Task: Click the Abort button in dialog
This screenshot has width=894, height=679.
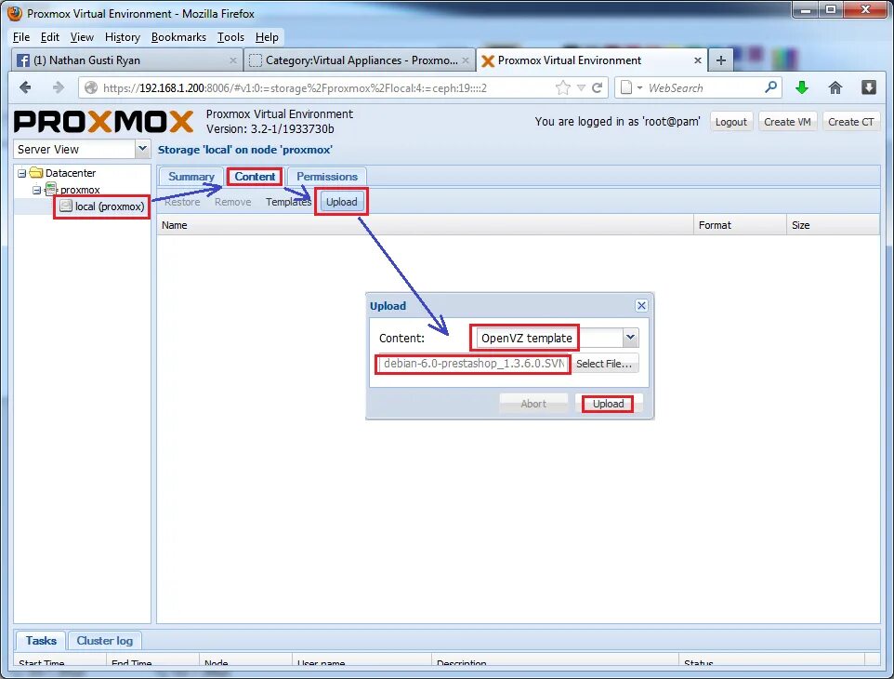Action: coord(533,404)
